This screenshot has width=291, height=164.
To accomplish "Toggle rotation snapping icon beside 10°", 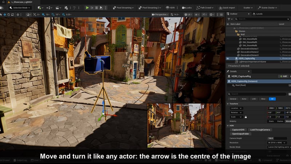I will tap(53, 15).
